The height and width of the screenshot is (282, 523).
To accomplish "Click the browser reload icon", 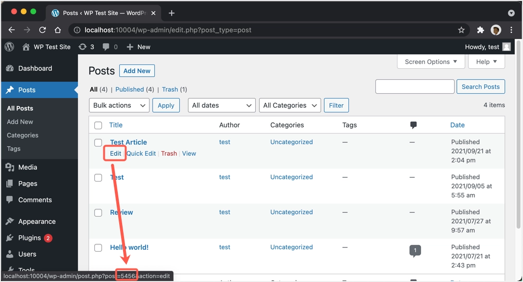I will coord(42,30).
